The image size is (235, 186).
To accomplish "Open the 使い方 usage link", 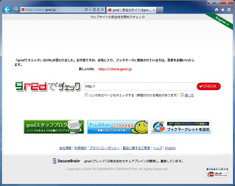I will pos(189,95).
